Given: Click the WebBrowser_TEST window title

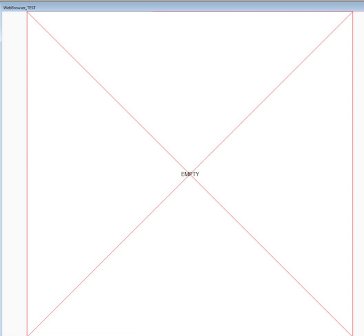Looking at the screenshot, I should (x=20, y=8).
